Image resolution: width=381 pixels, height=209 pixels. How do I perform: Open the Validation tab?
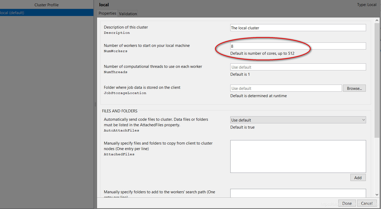click(x=128, y=14)
